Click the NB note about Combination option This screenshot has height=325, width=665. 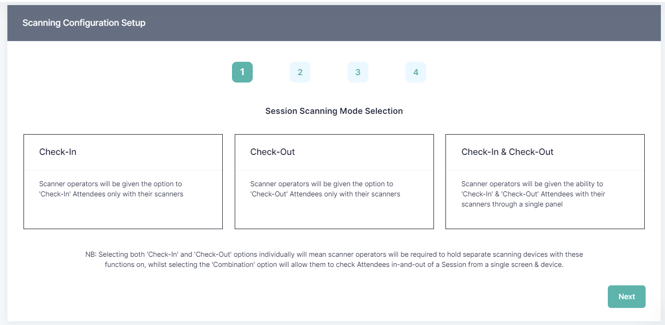(x=334, y=260)
